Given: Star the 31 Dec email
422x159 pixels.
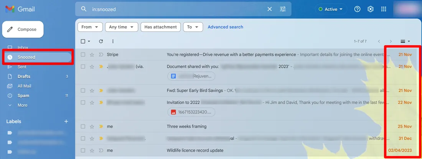Looking at the screenshot, I should tap(92, 138).
